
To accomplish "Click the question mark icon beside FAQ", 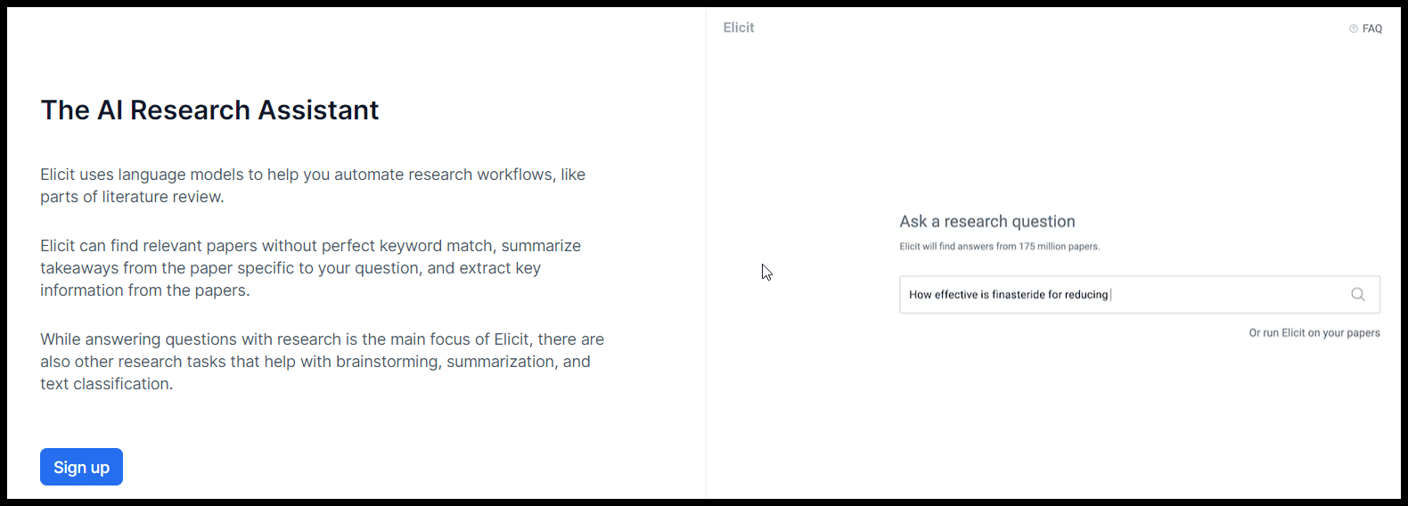I will 1354,29.
